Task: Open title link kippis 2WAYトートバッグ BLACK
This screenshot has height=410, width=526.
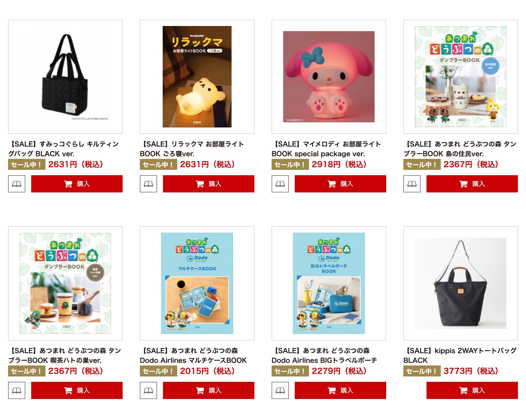Action: (460, 356)
